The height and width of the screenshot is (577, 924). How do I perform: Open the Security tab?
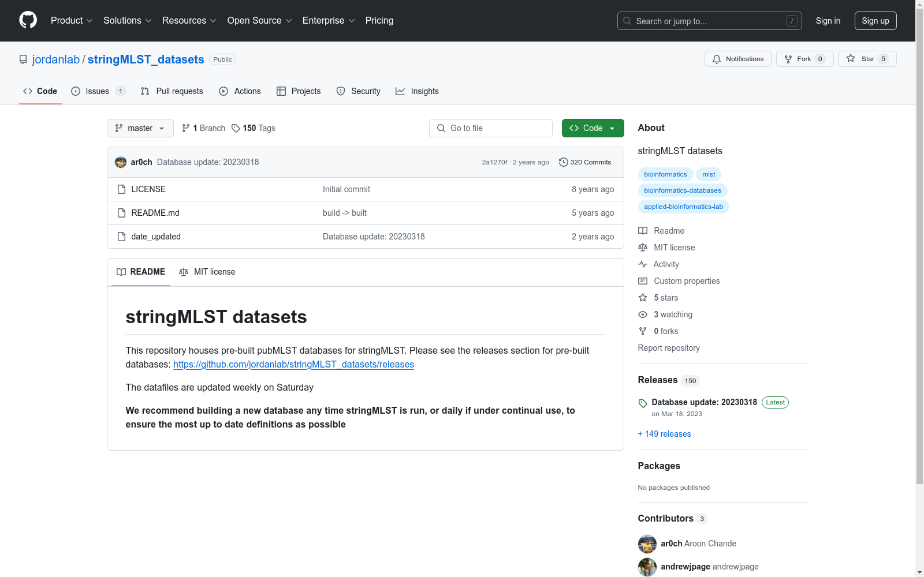[x=359, y=91]
